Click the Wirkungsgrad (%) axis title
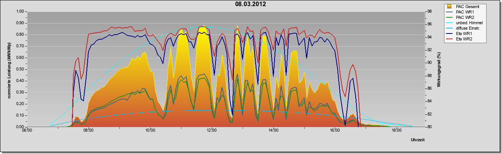 pos(439,69)
